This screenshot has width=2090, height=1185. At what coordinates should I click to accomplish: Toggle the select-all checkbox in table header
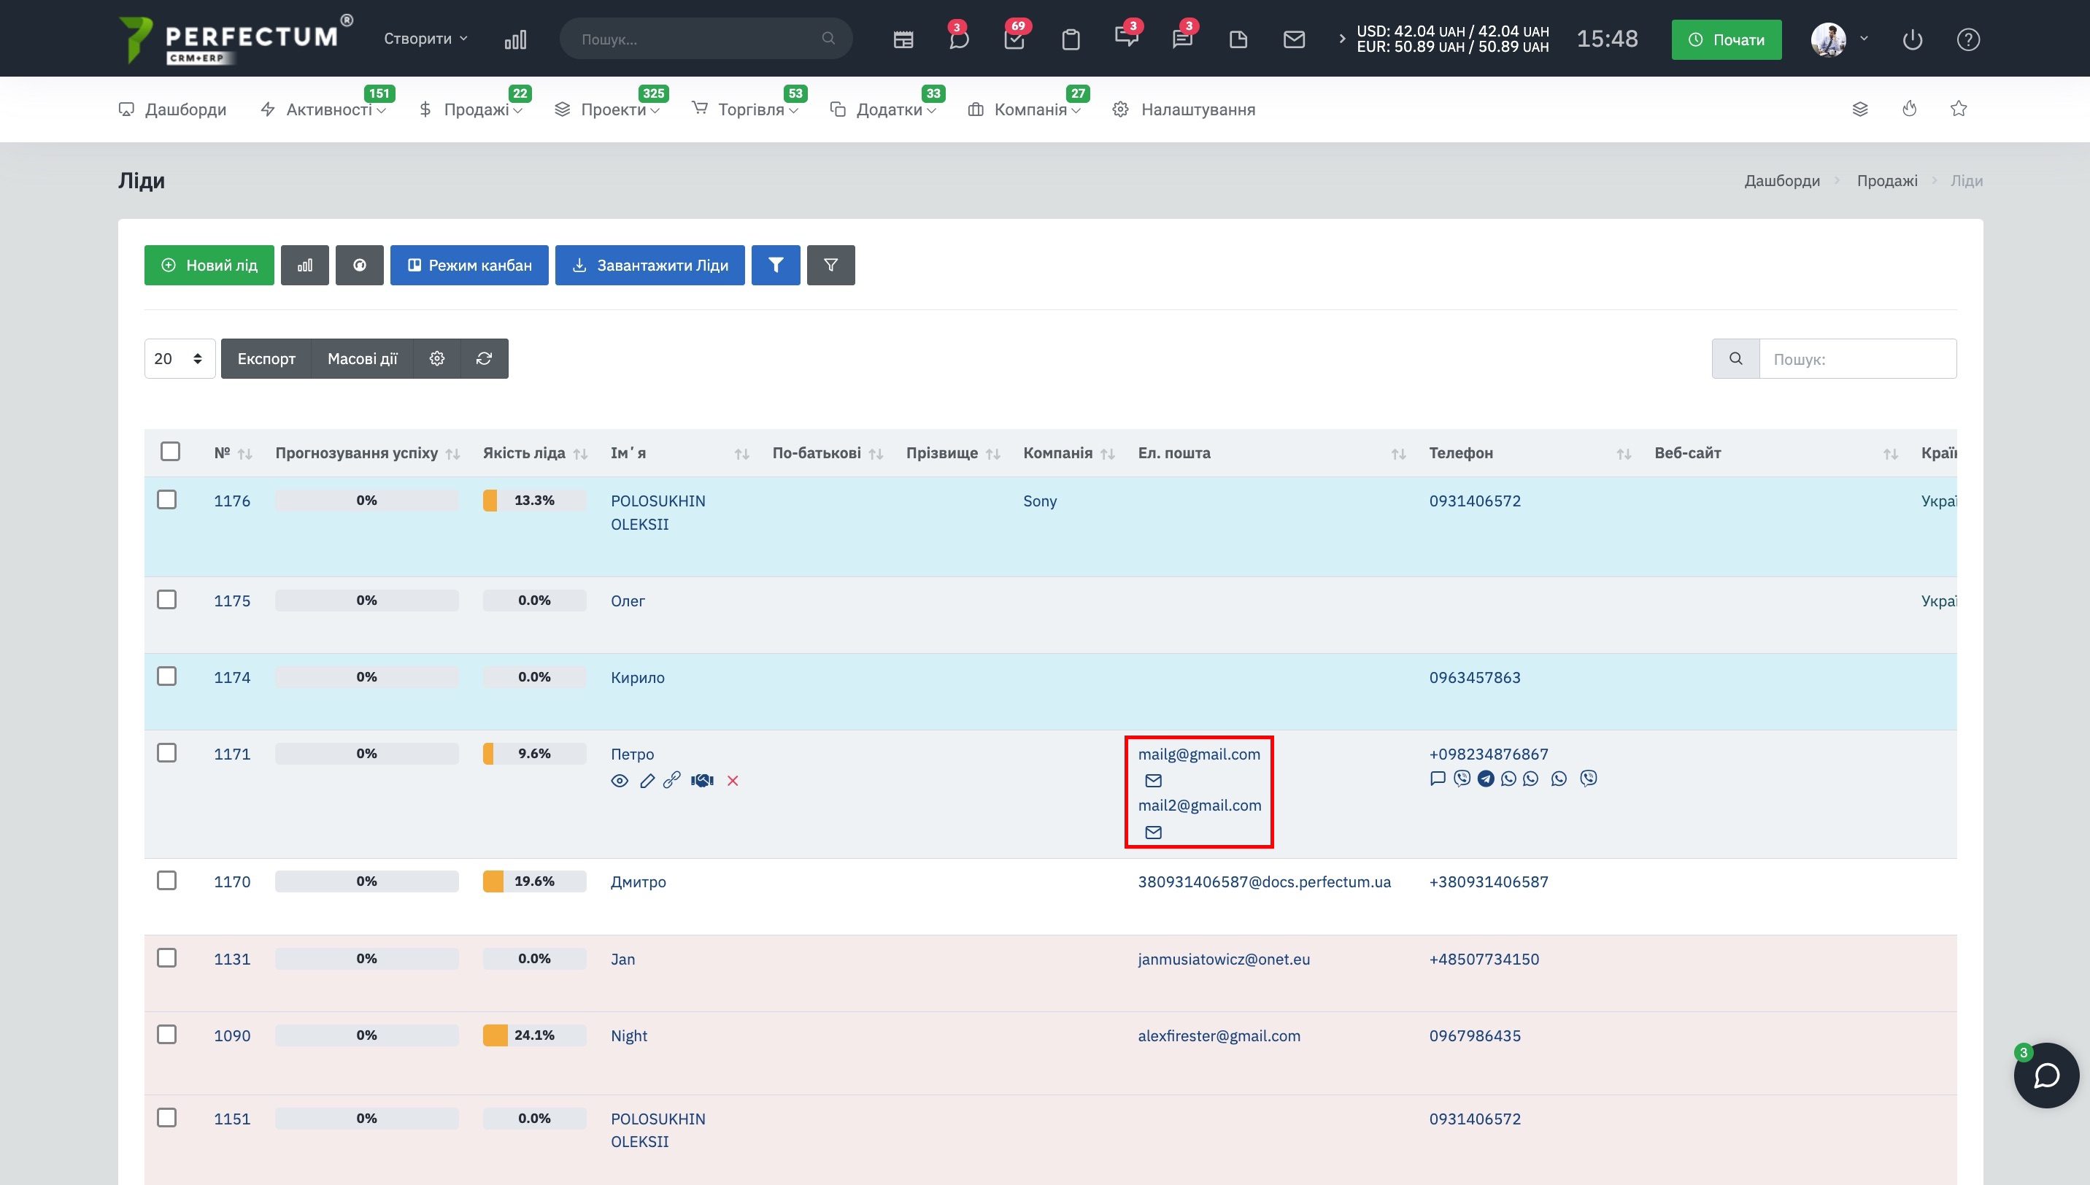170,452
